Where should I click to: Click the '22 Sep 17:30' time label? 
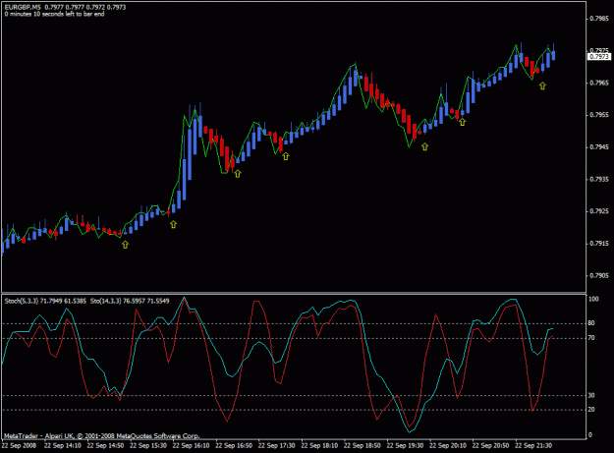(x=276, y=445)
